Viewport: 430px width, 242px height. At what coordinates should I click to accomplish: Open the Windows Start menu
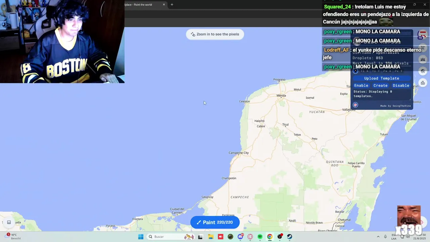pyautogui.click(x=141, y=237)
